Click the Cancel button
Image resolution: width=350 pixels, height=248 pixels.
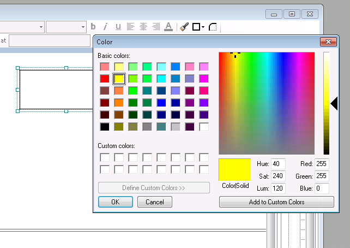pos(155,202)
